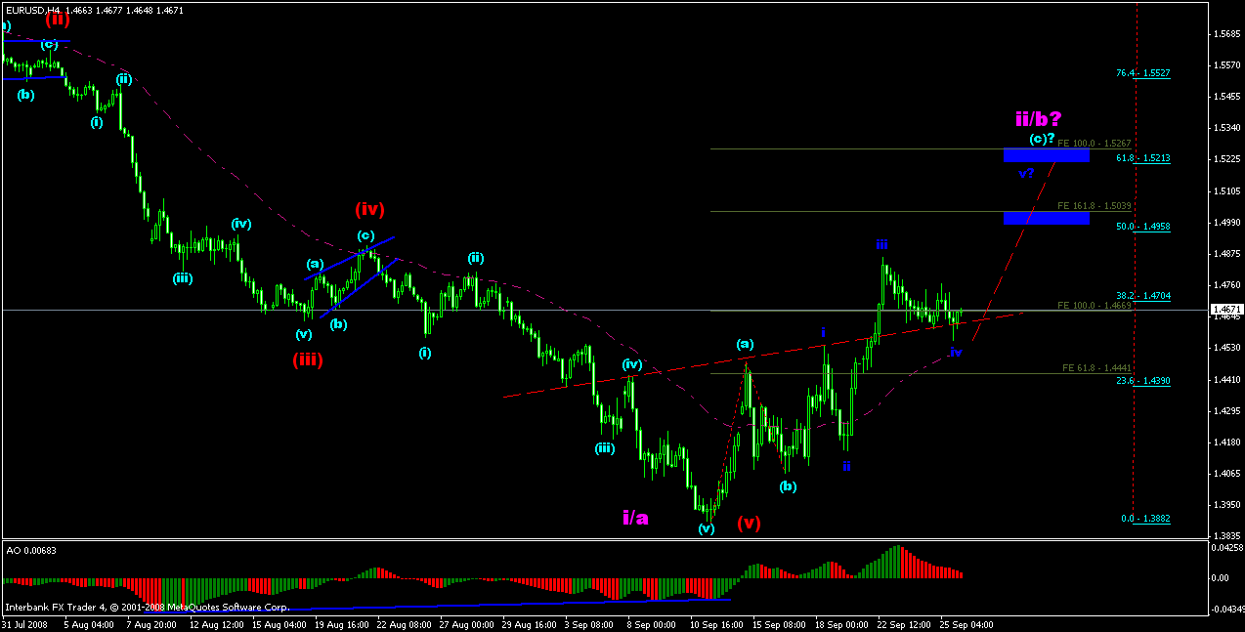Click the red (iii) wave label
1245x632 pixels.
(309, 359)
